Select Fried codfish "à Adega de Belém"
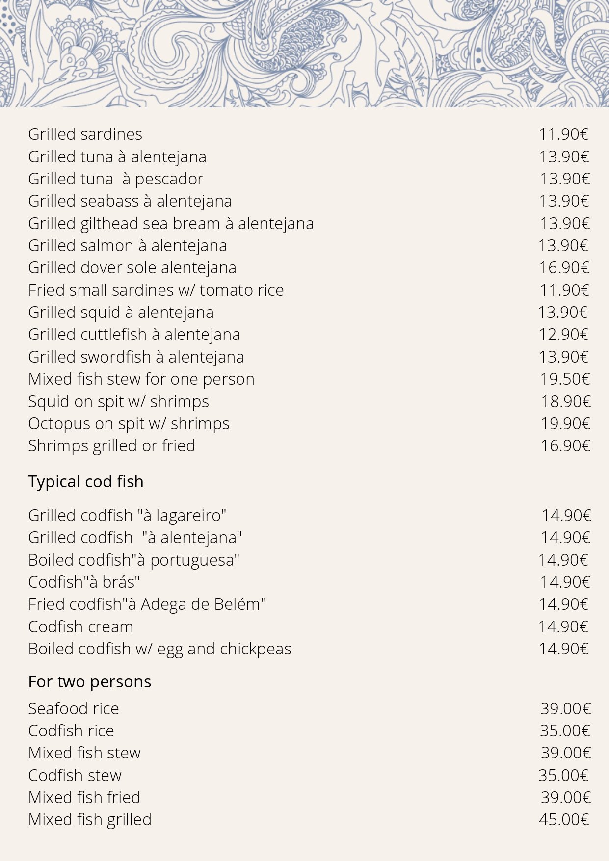The height and width of the screenshot is (861, 609). tap(147, 604)
